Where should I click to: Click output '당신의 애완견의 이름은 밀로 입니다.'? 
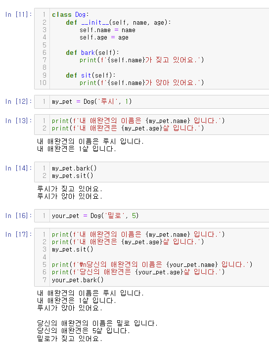click(97, 324)
